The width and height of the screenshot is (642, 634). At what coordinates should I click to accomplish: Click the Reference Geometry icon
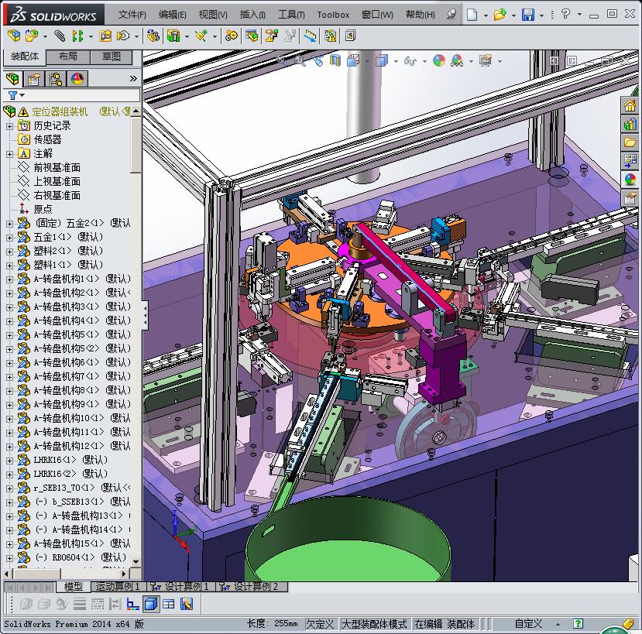coord(201,36)
